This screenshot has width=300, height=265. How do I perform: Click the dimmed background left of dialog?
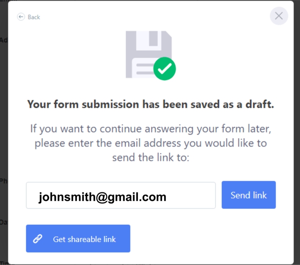(4, 140)
